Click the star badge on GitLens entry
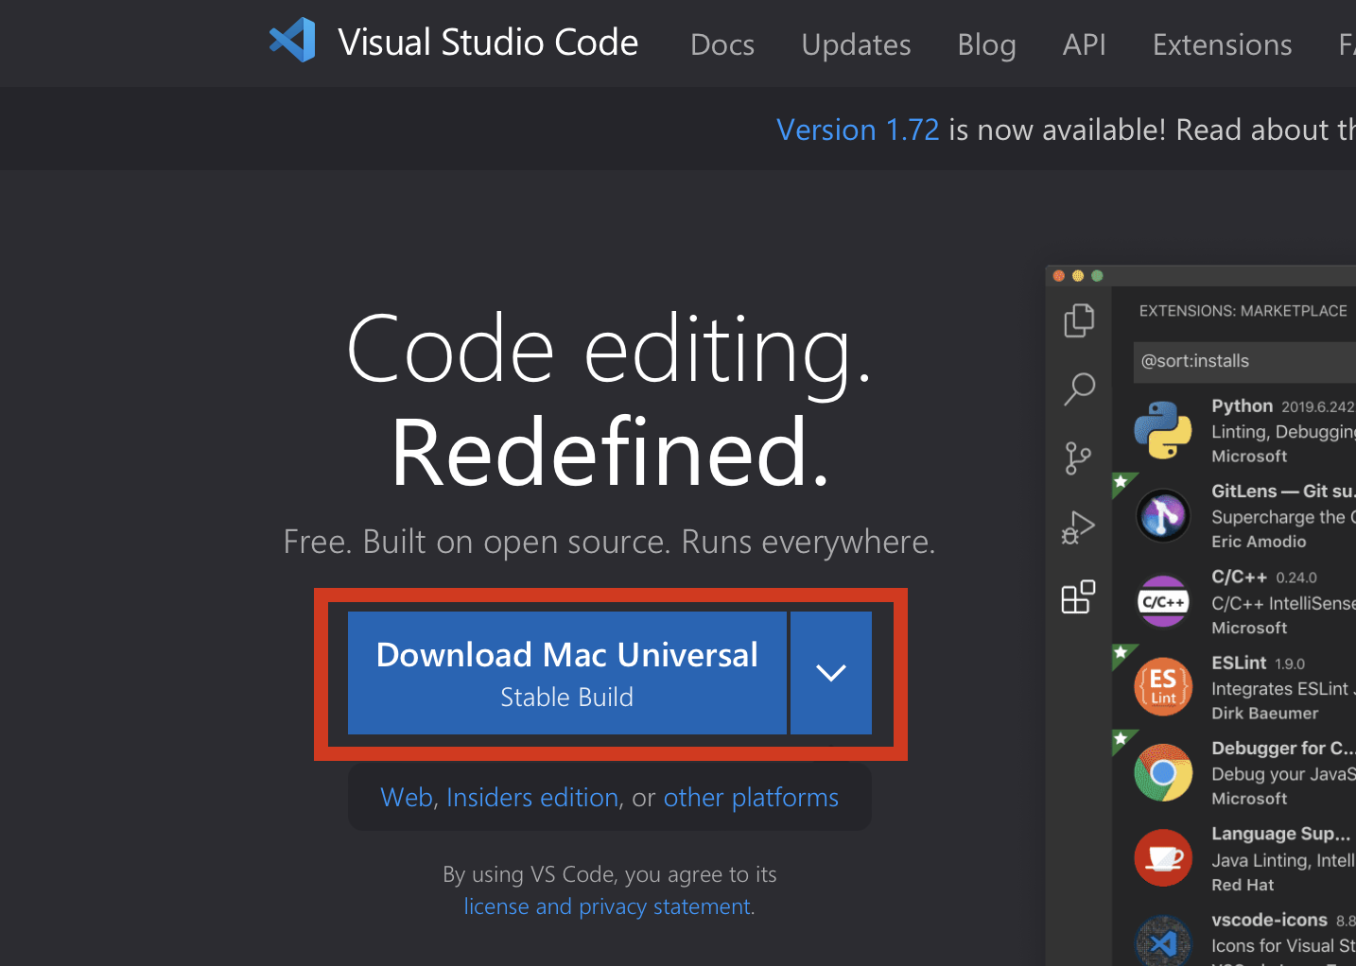 tap(1121, 482)
